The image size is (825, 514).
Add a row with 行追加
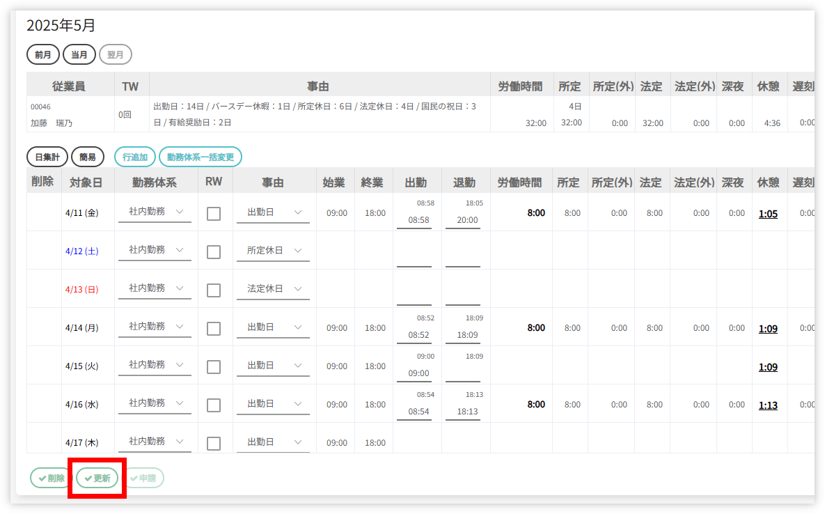click(135, 157)
